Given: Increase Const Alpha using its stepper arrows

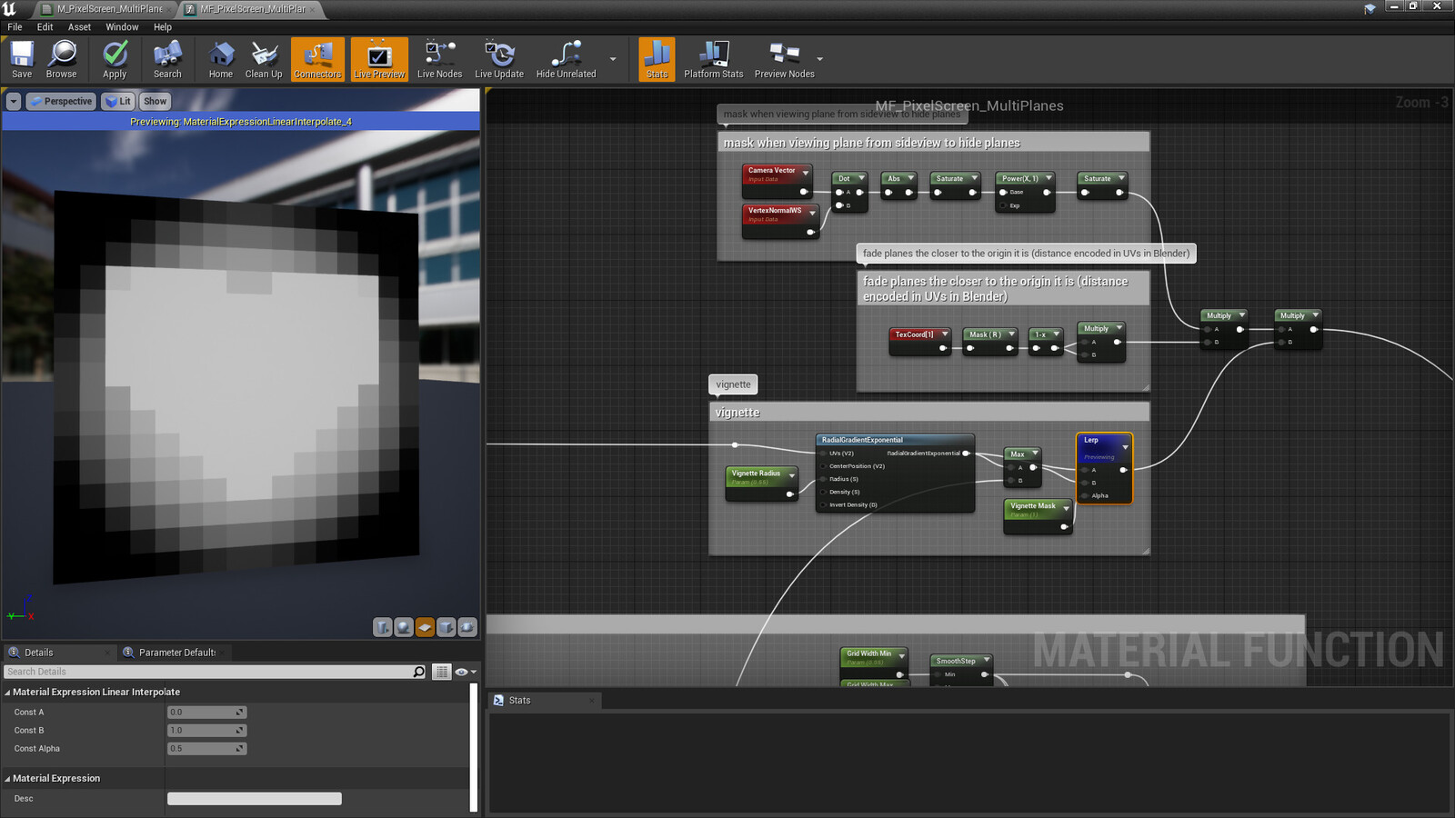Looking at the screenshot, I should coord(238,745).
